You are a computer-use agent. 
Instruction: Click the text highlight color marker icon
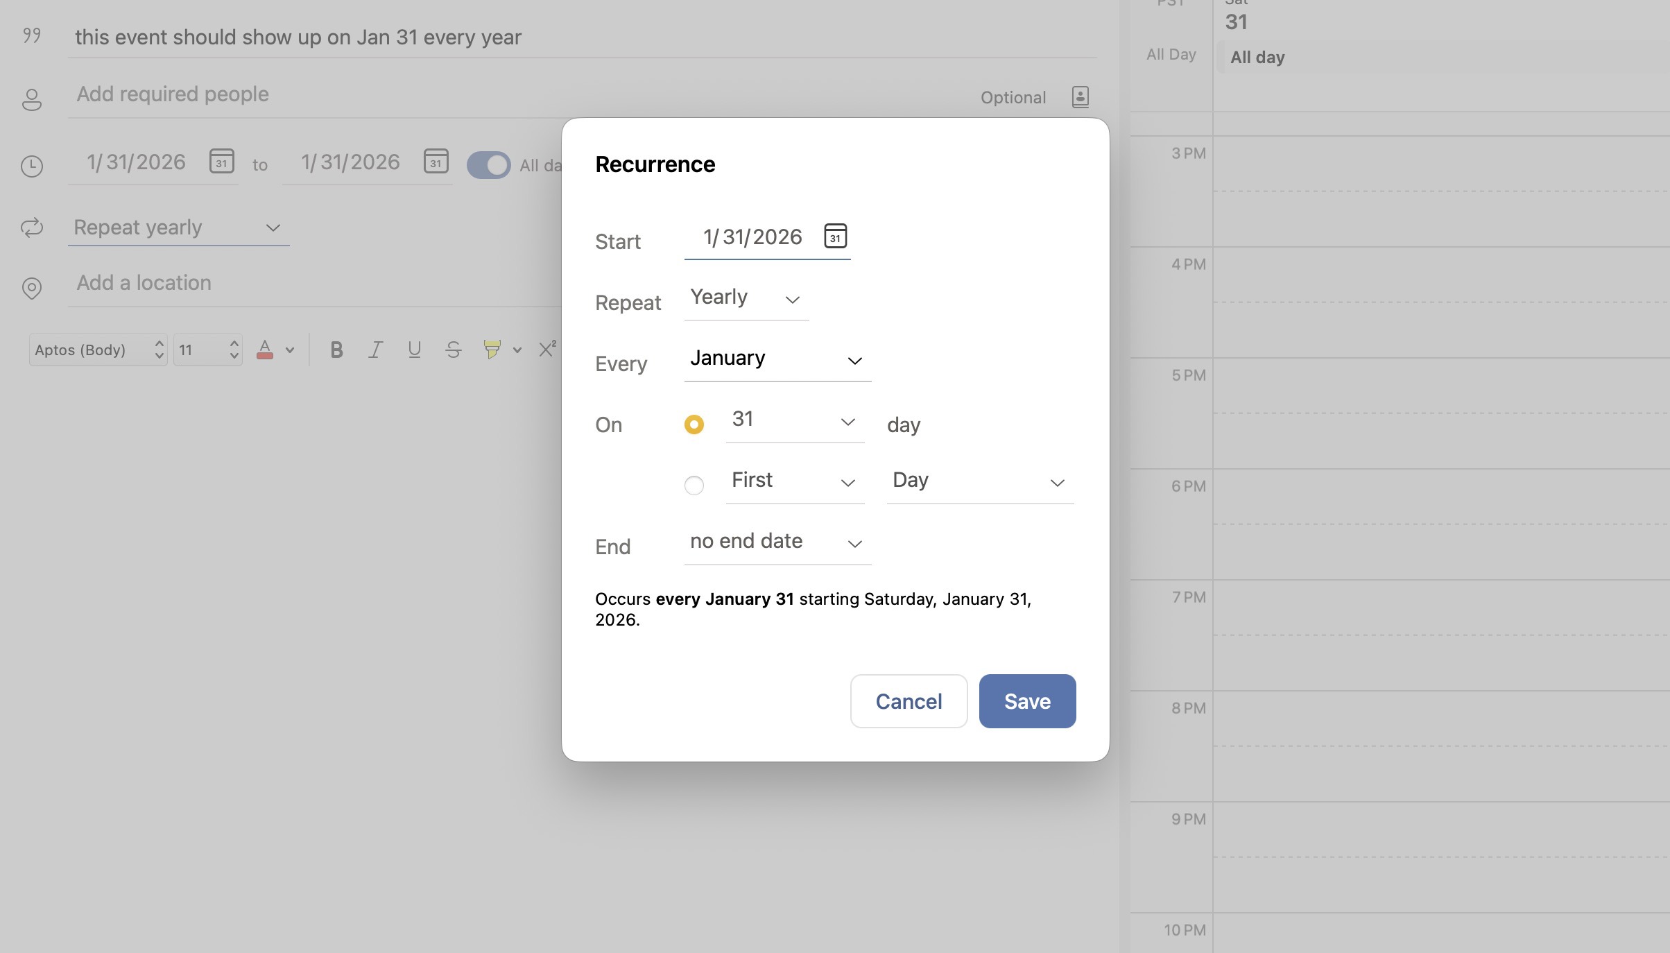tap(492, 350)
